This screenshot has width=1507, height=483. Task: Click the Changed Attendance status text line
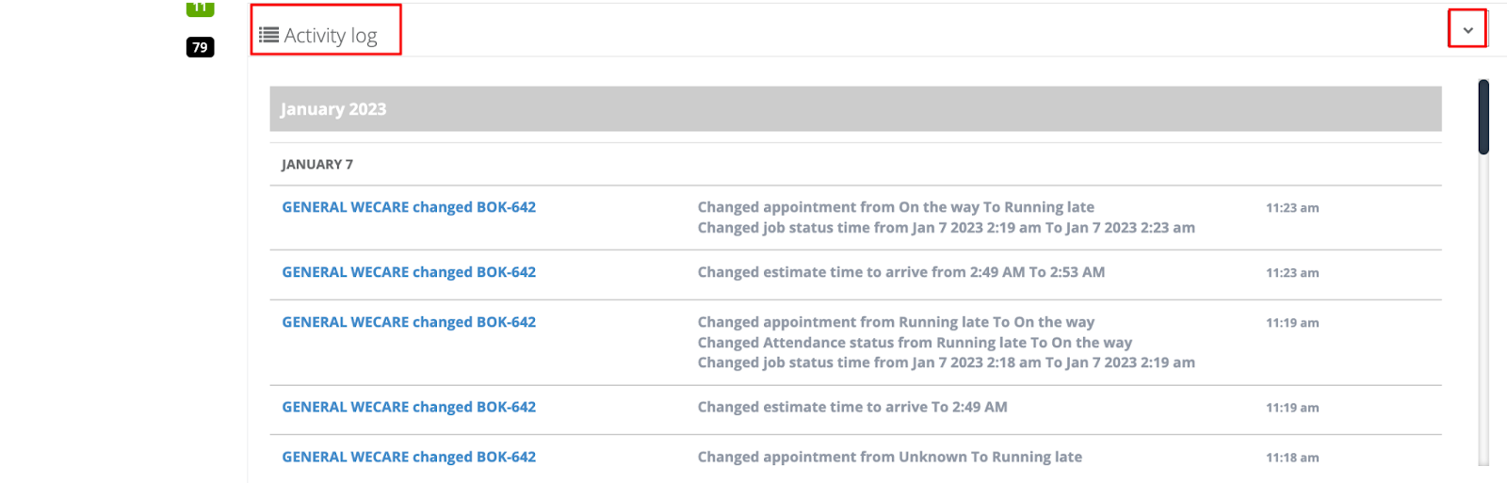tap(915, 343)
